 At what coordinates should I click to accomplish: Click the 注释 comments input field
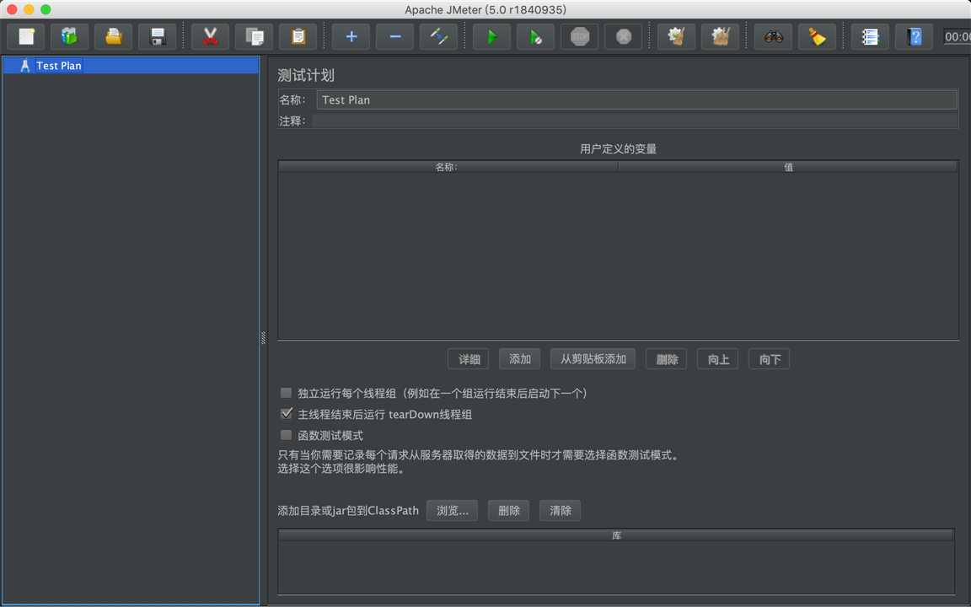point(635,121)
